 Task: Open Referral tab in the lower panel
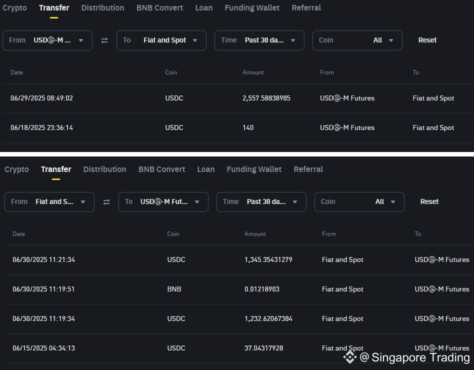[x=308, y=169]
